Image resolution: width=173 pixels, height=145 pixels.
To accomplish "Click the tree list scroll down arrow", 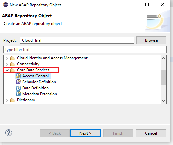I will click(x=163, y=101).
